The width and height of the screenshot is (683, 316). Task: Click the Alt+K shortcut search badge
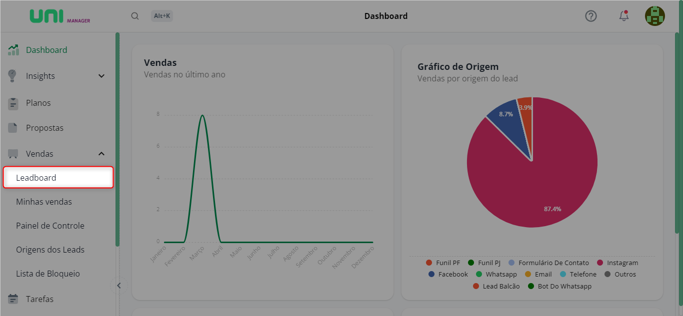[162, 16]
